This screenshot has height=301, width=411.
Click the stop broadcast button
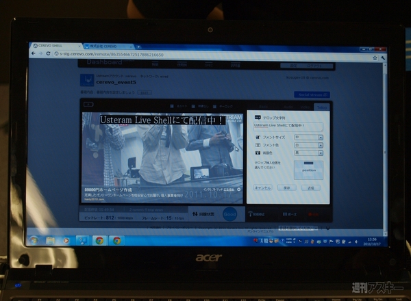(256, 214)
